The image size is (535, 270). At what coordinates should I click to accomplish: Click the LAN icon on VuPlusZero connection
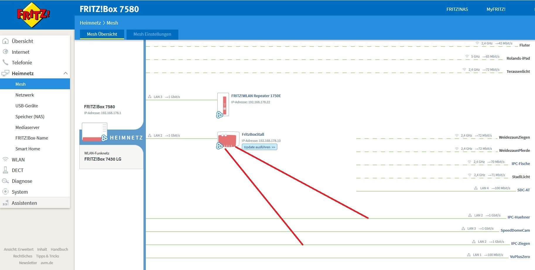pyautogui.click(x=469, y=255)
